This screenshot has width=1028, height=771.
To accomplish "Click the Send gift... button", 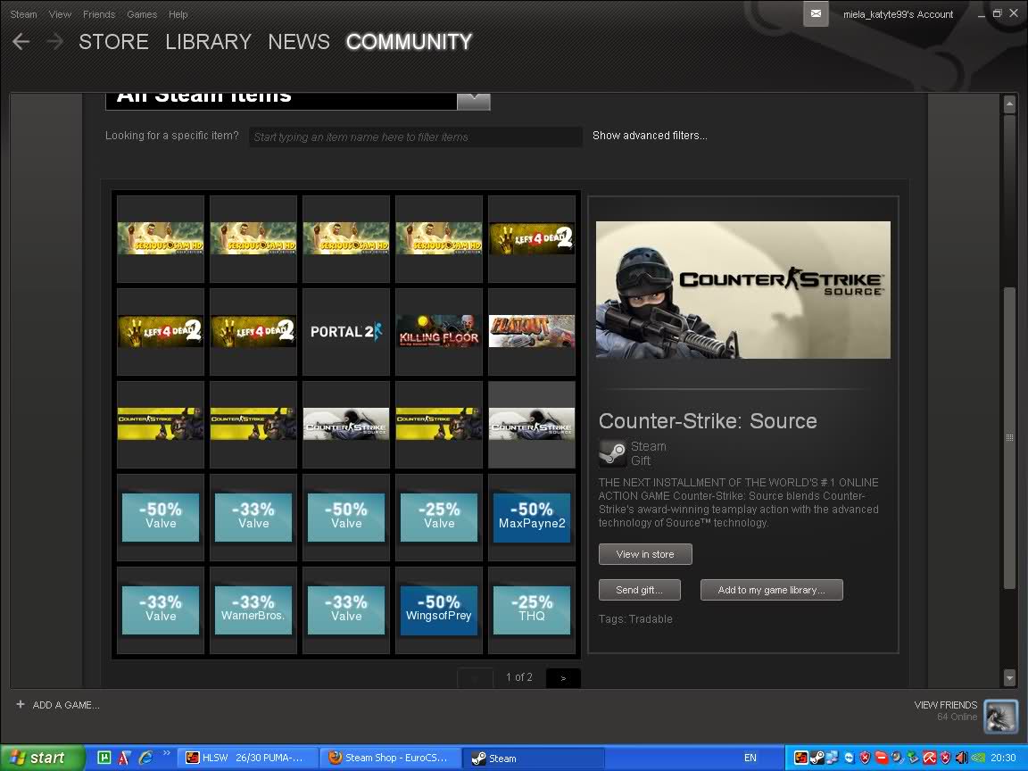I will (639, 589).
